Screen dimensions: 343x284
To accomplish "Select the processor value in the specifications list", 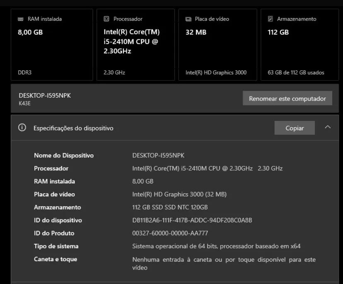I will pos(208,168).
